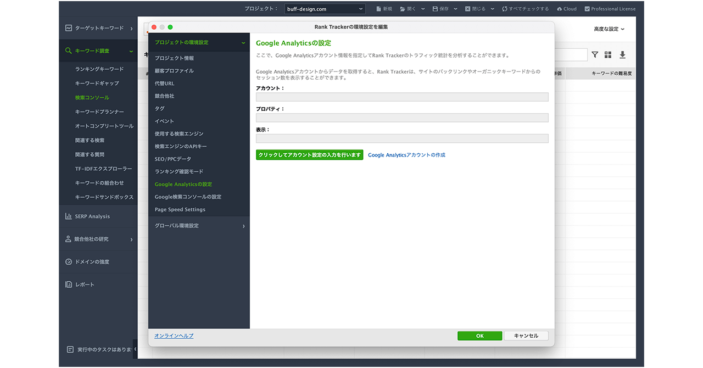This screenshot has width=703, height=368.
Task: Click the キャンセル button
Action: 526,336
